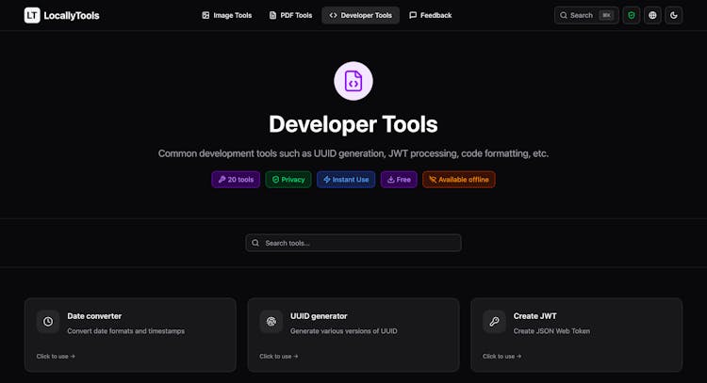Click the Privacy badge
This screenshot has width=707, height=383.
tap(288, 180)
